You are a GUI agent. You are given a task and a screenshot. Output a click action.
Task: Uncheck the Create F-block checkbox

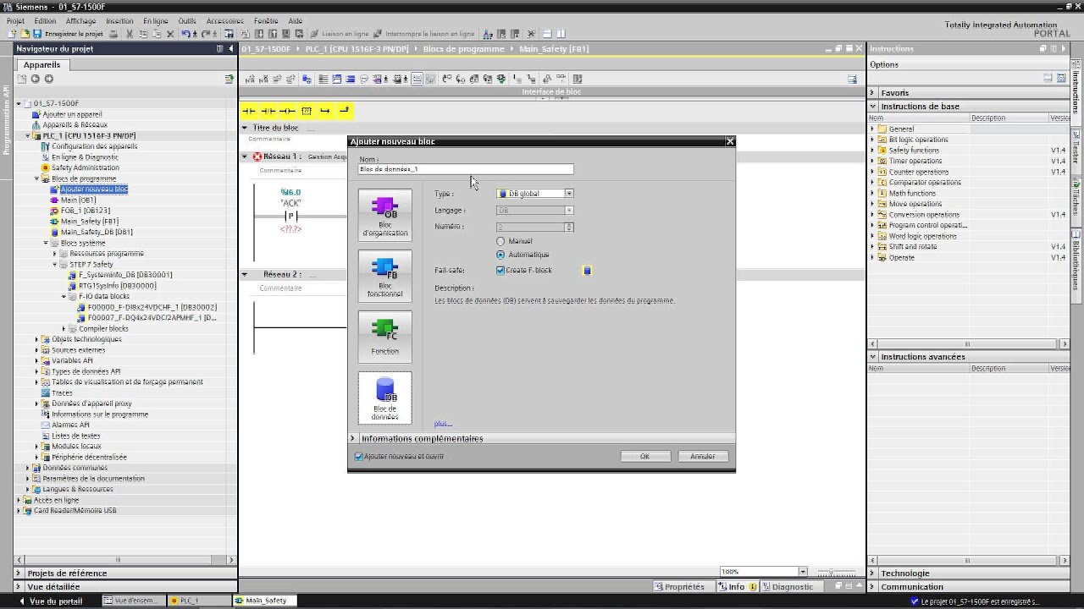pyautogui.click(x=501, y=271)
